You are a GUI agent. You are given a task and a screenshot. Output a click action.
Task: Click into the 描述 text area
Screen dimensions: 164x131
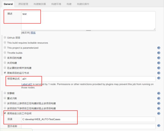[88, 21]
